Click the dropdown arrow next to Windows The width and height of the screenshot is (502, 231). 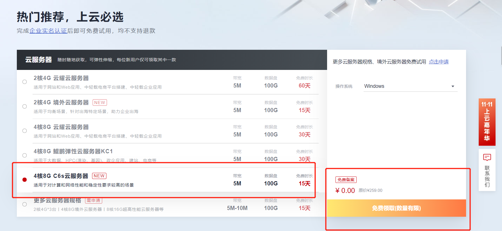pyautogui.click(x=453, y=86)
